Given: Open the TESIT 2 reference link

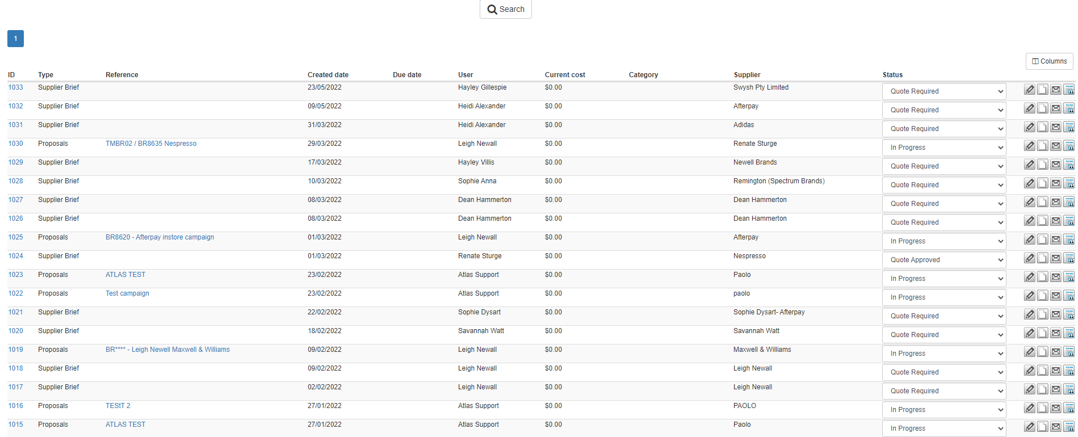Looking at the screenshot, I should [x=118, y=406].
